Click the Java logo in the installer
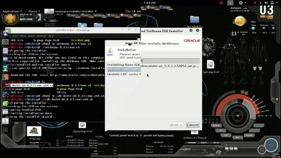 click(110, 52)
